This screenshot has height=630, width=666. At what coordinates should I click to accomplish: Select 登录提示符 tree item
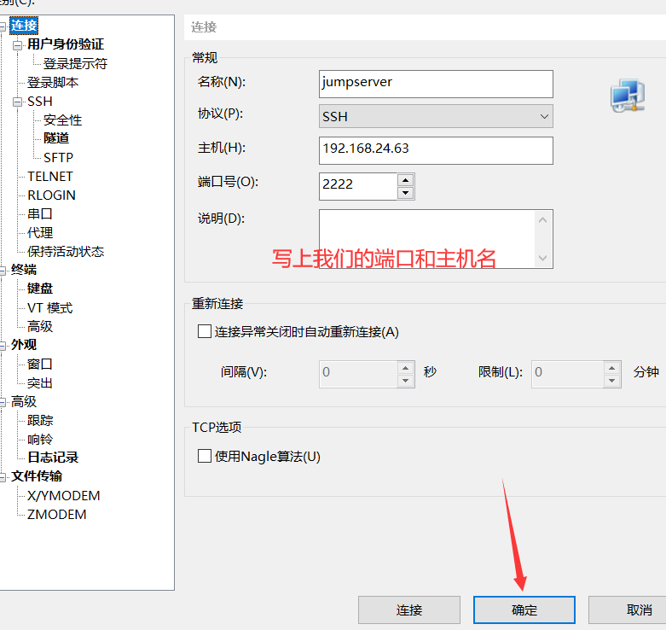coord(75,63)
